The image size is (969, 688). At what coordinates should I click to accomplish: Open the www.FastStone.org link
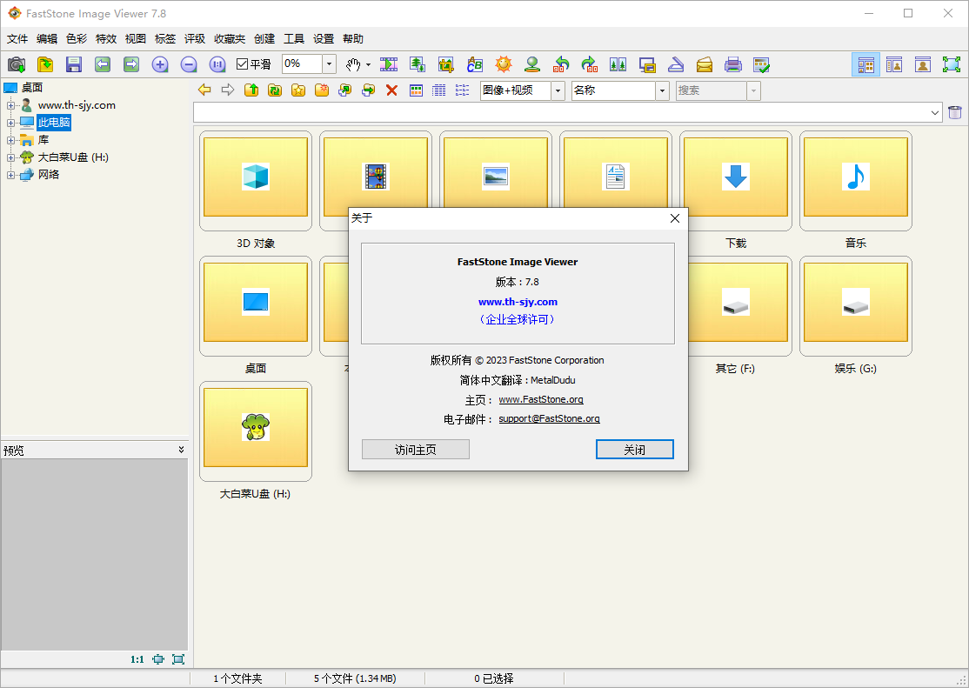(541, 399)
